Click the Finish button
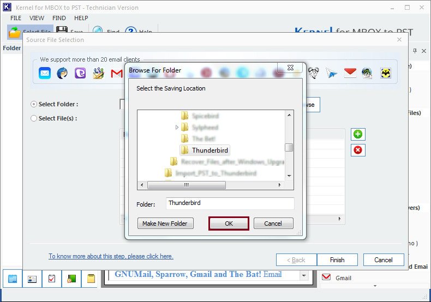431x302 pixels. (337, 259)
